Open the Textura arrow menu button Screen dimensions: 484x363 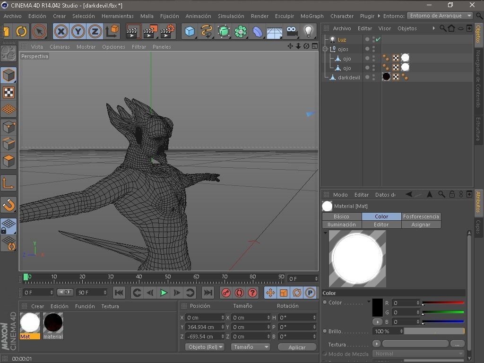click(377, 344)
